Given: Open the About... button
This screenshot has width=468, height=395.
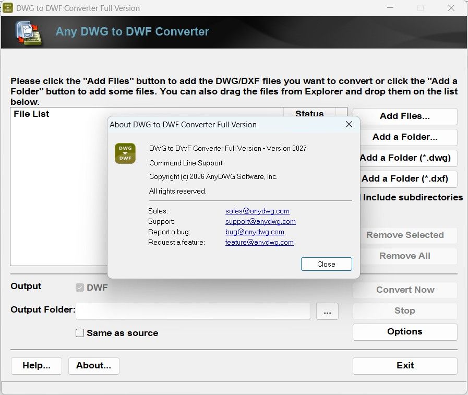Looking at the screenshot, I should [94, 366].
